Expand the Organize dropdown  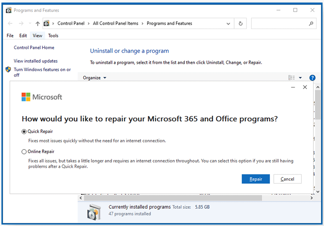pos(95,78)
